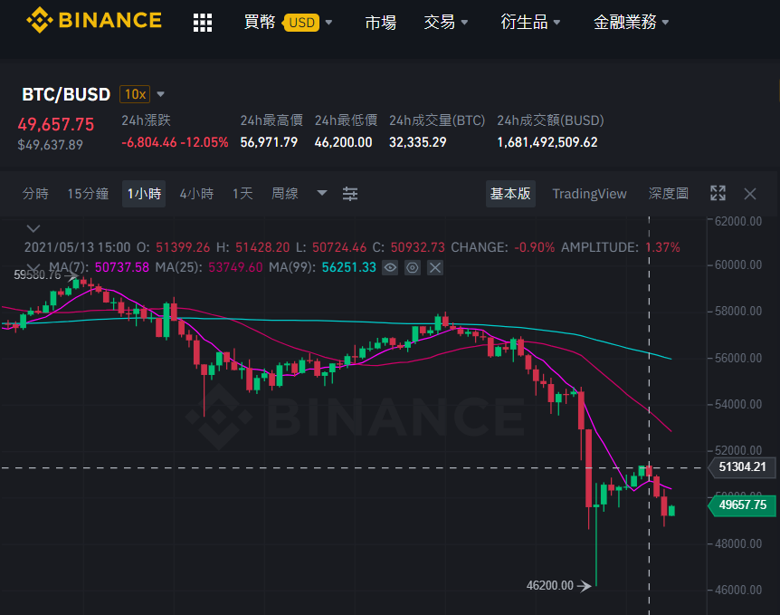This screenshot has height=615, width=780.
Task: Collapse the OHLC info chevron
Action: pos(33,228)
